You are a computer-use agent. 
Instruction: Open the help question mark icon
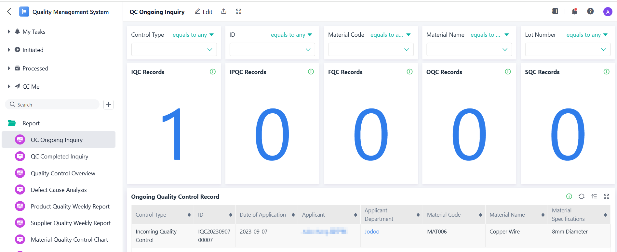590,11
